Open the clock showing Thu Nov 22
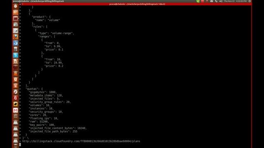Image resolution: width=264 pixels, height=148 pixels. click(x=235, y=1)
